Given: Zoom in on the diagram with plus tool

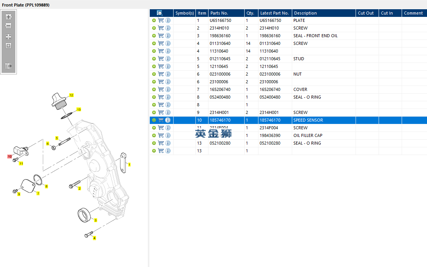Looking at the screenshot, I should 8,17.
